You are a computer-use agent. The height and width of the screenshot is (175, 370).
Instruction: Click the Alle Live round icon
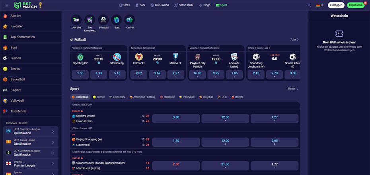[76, 20]
